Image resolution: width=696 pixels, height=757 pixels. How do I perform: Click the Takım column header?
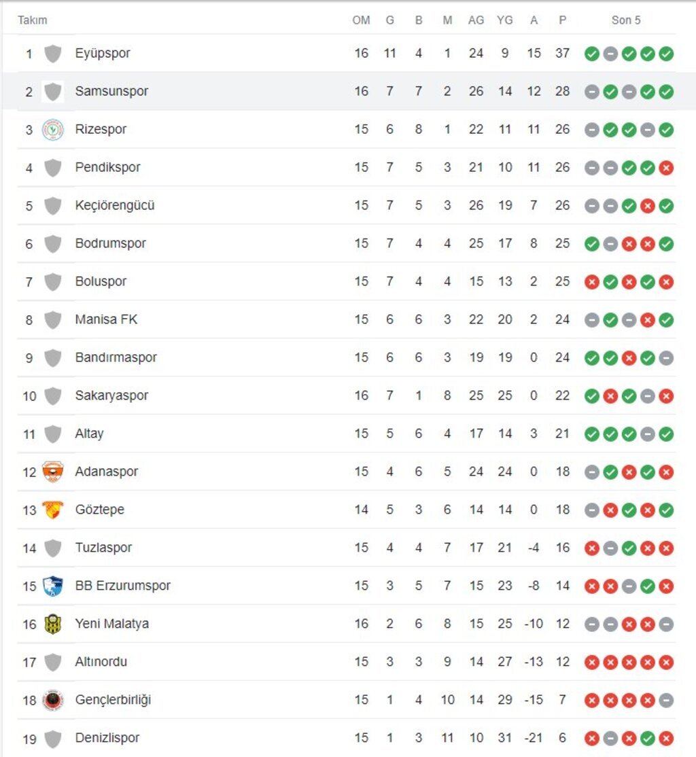33,20
